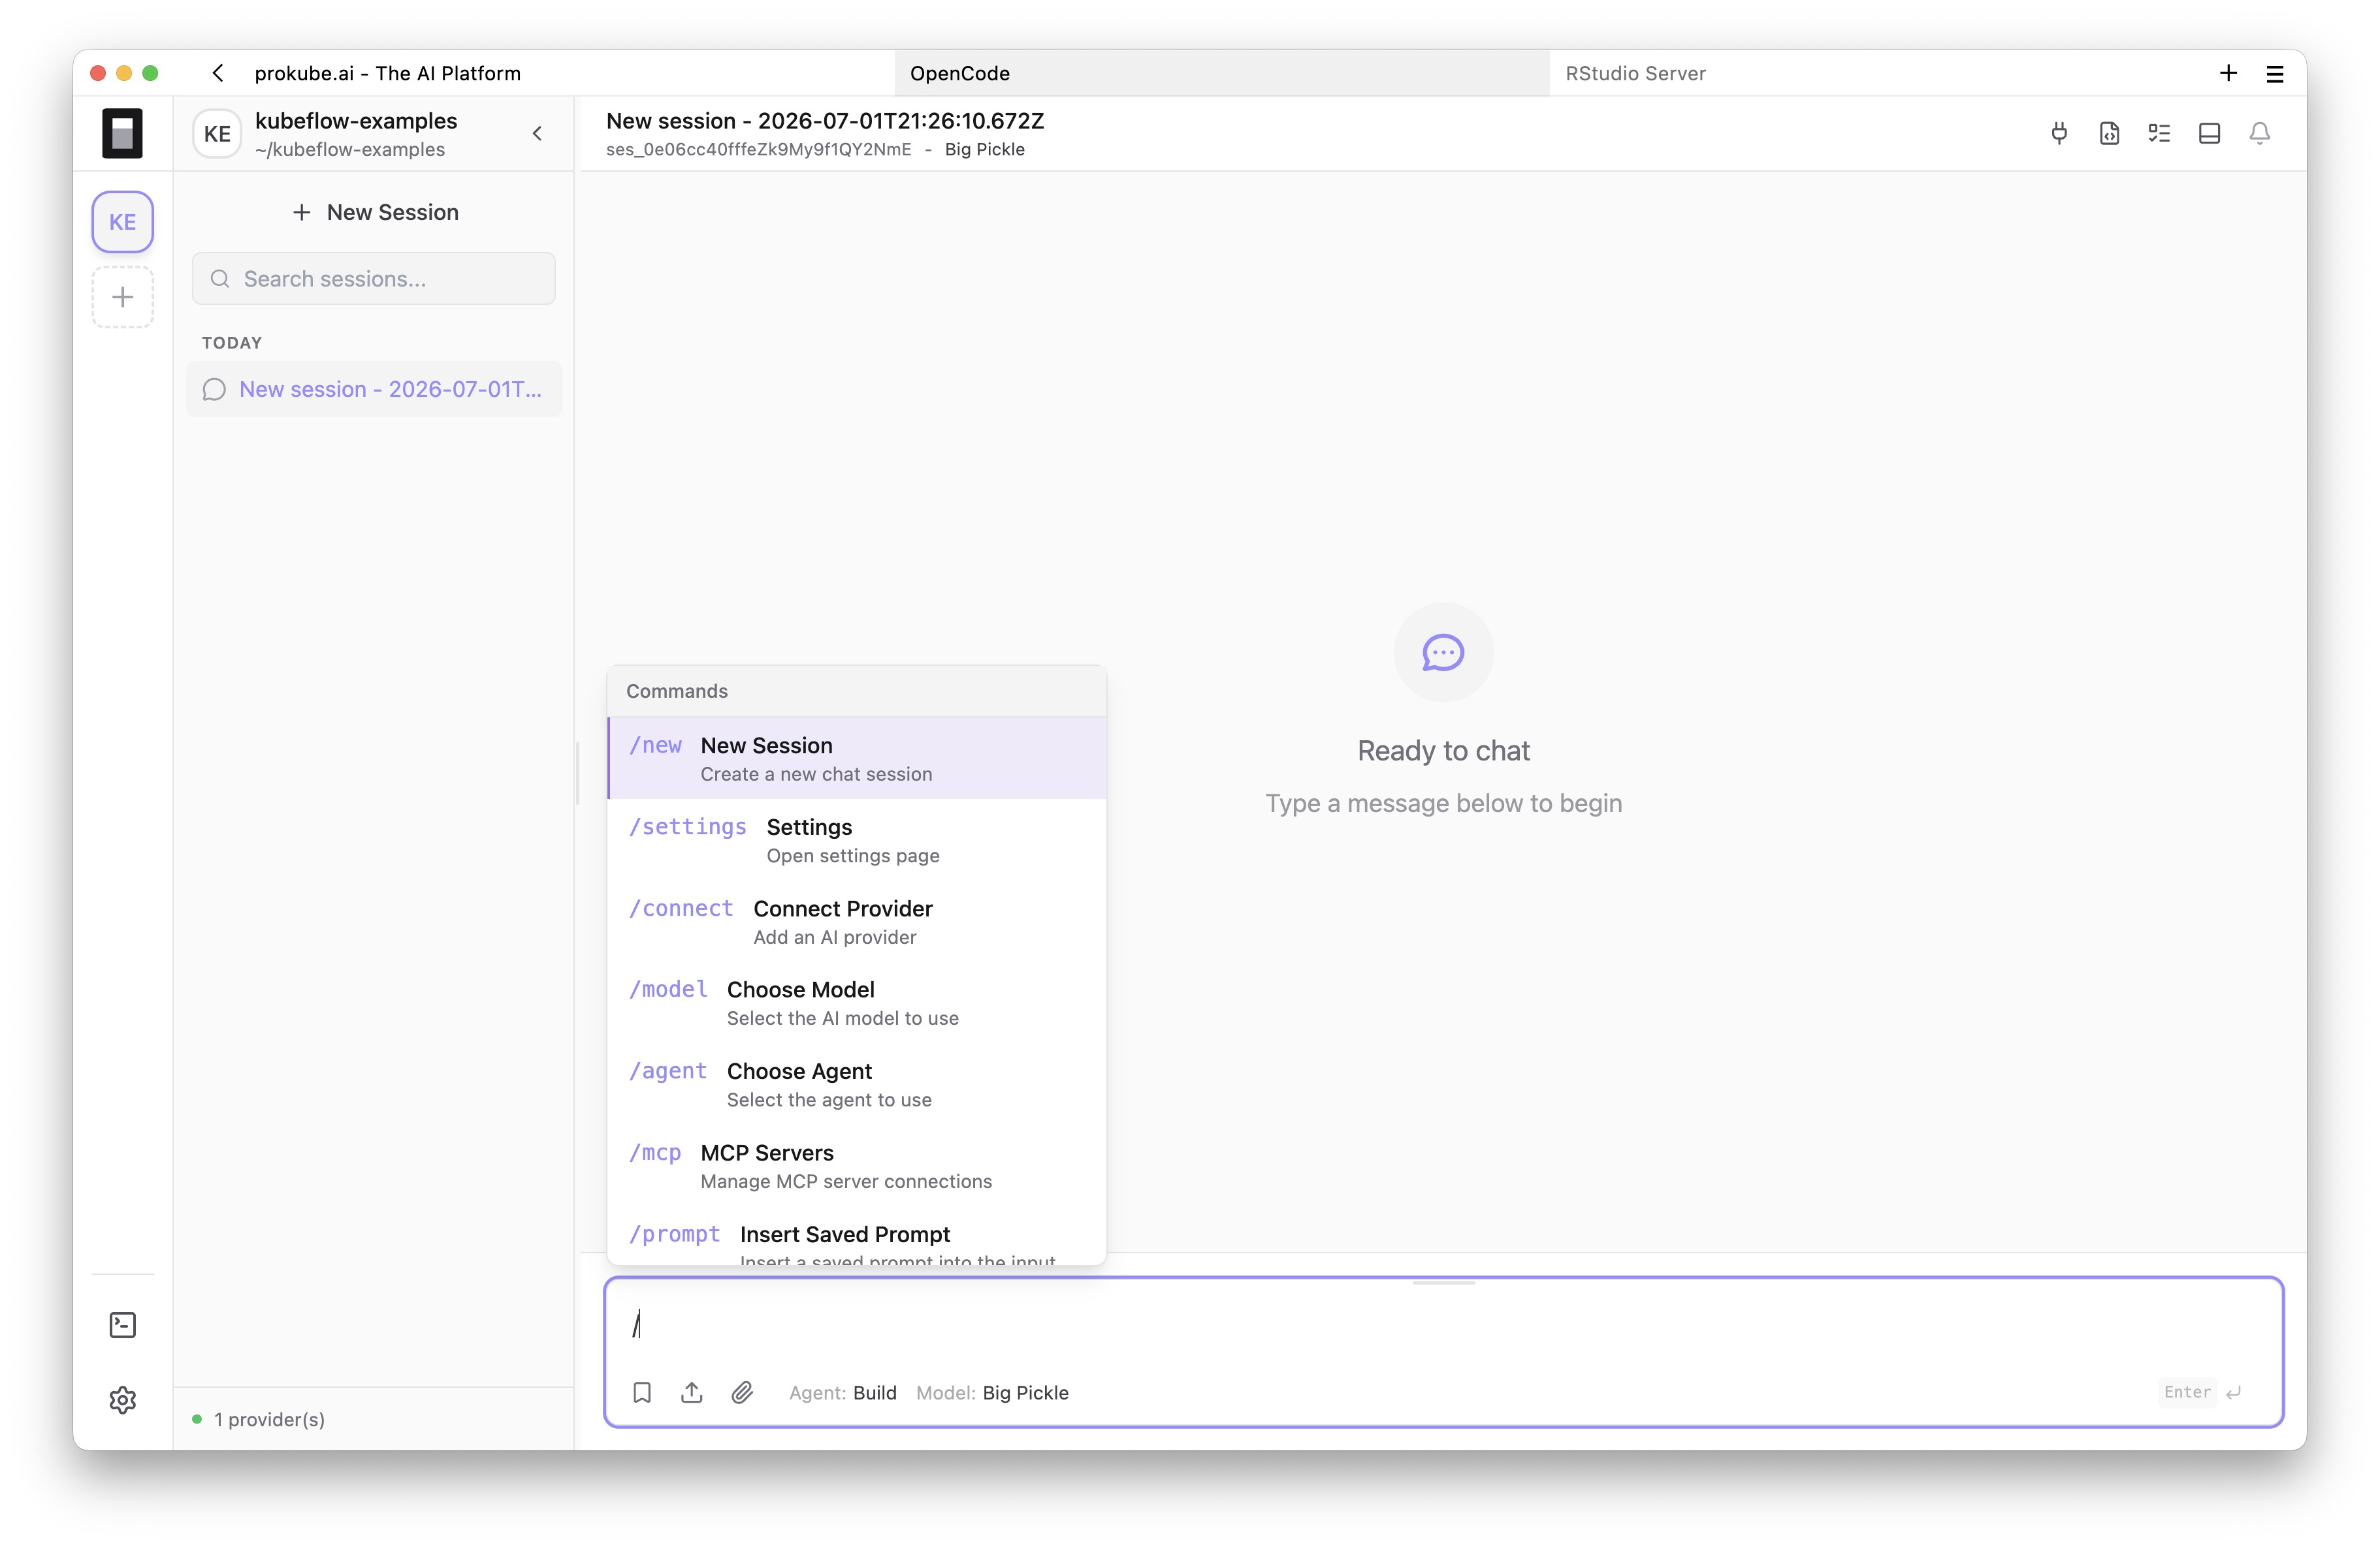Open the Agent: Build selector
Image resolution: width=2380 pixels, height=1547 pixels.
[842, 1392]
